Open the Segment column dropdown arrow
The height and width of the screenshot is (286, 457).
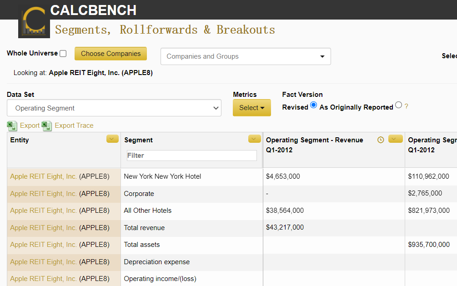255,139
